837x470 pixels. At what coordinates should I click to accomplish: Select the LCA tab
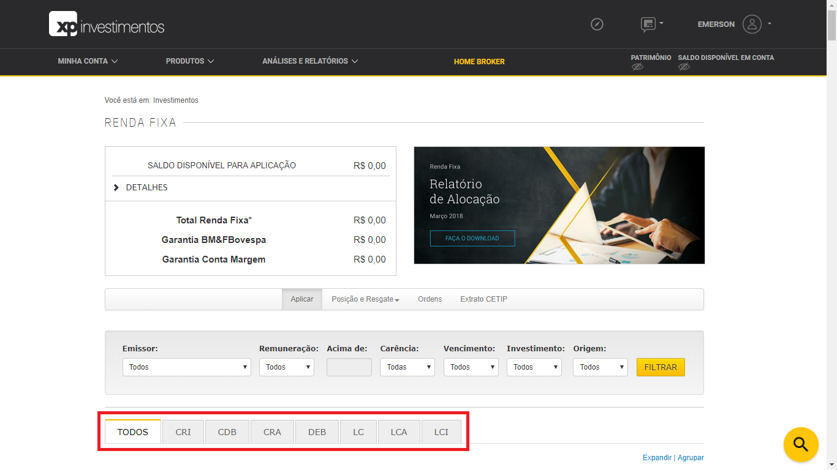(399, 431)
